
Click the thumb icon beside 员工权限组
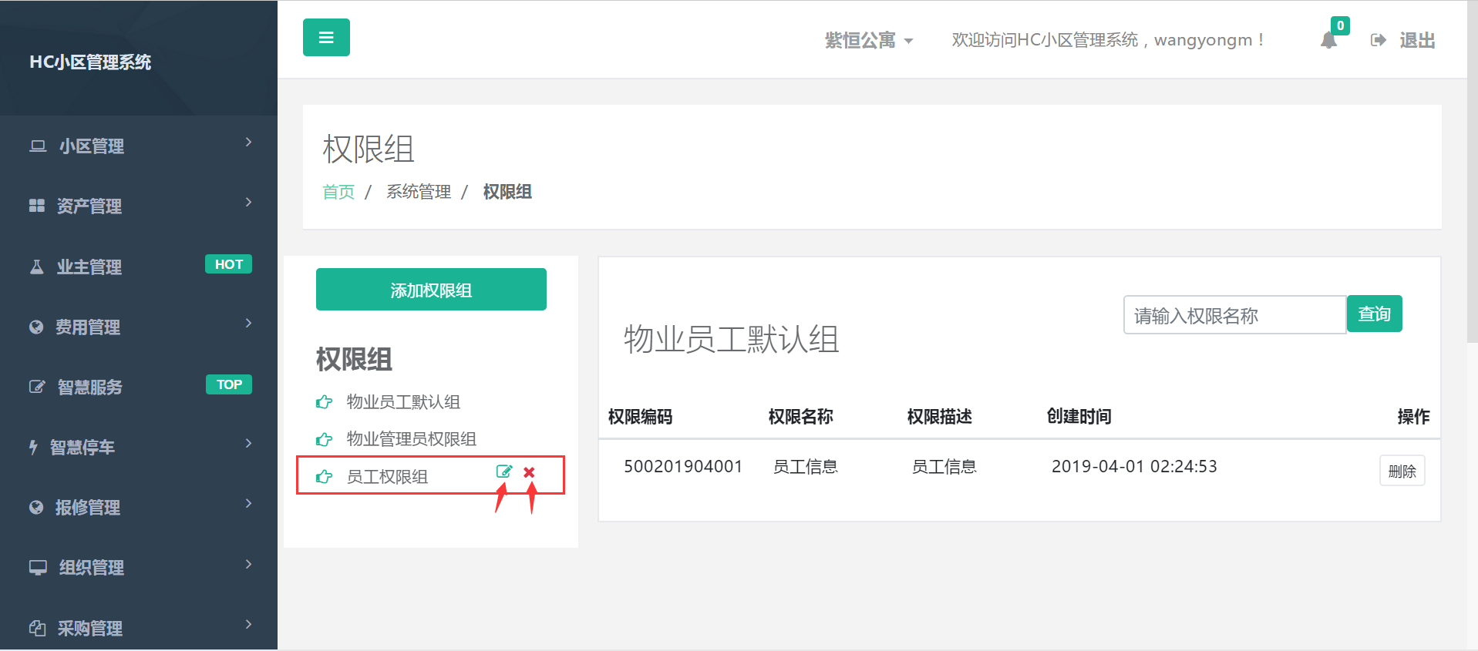[325, 477]
